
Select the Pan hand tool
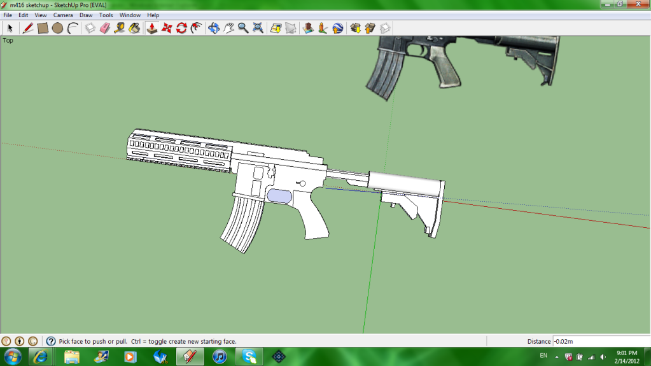[x=228, y=28]
